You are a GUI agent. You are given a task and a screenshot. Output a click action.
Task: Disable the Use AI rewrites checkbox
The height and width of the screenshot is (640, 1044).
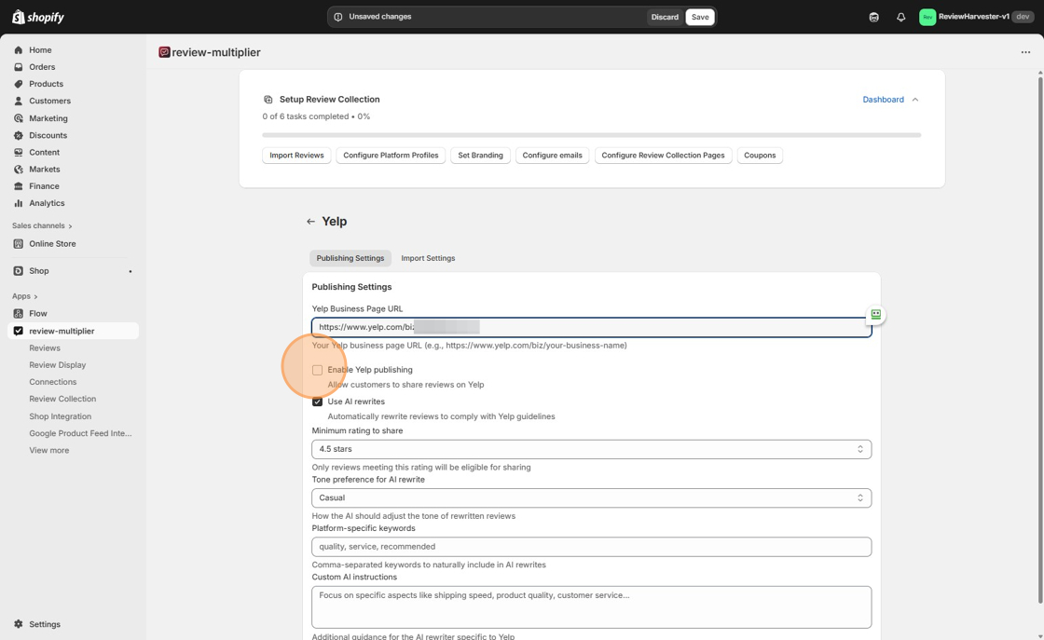[317, 401]
